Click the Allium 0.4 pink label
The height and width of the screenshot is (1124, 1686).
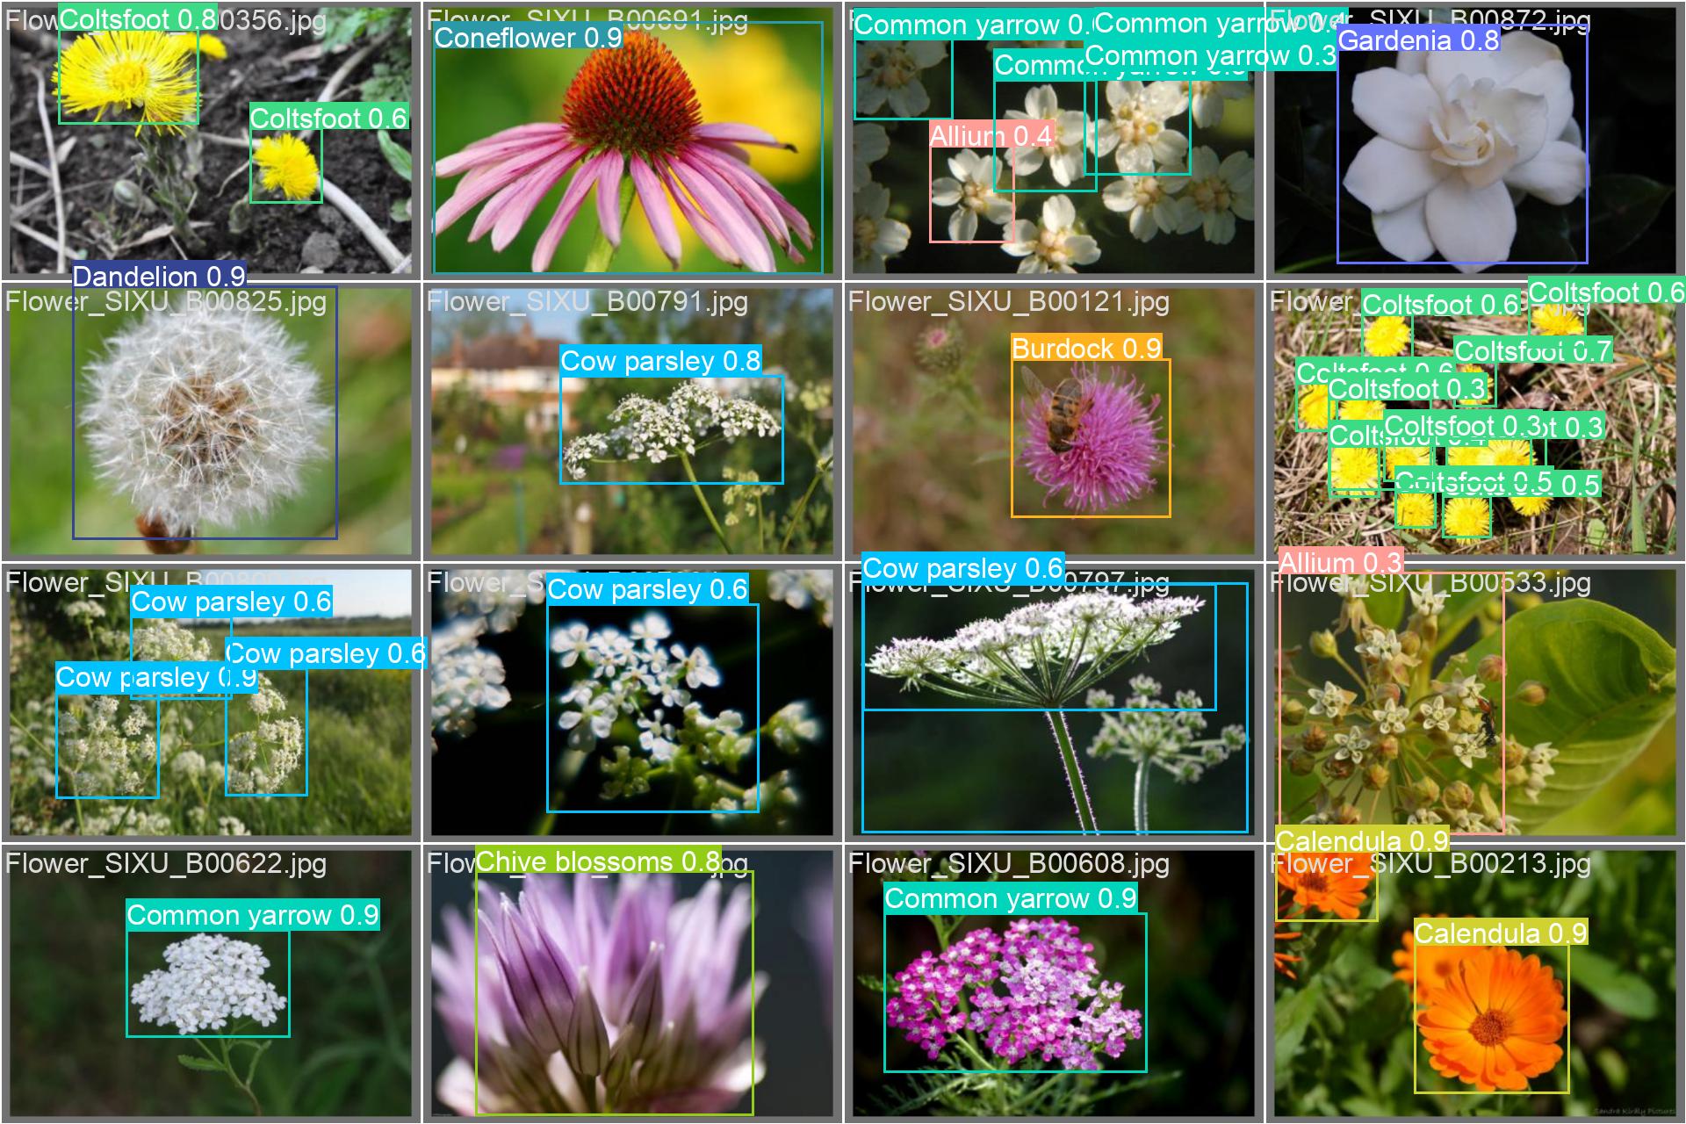pos(991,136)
